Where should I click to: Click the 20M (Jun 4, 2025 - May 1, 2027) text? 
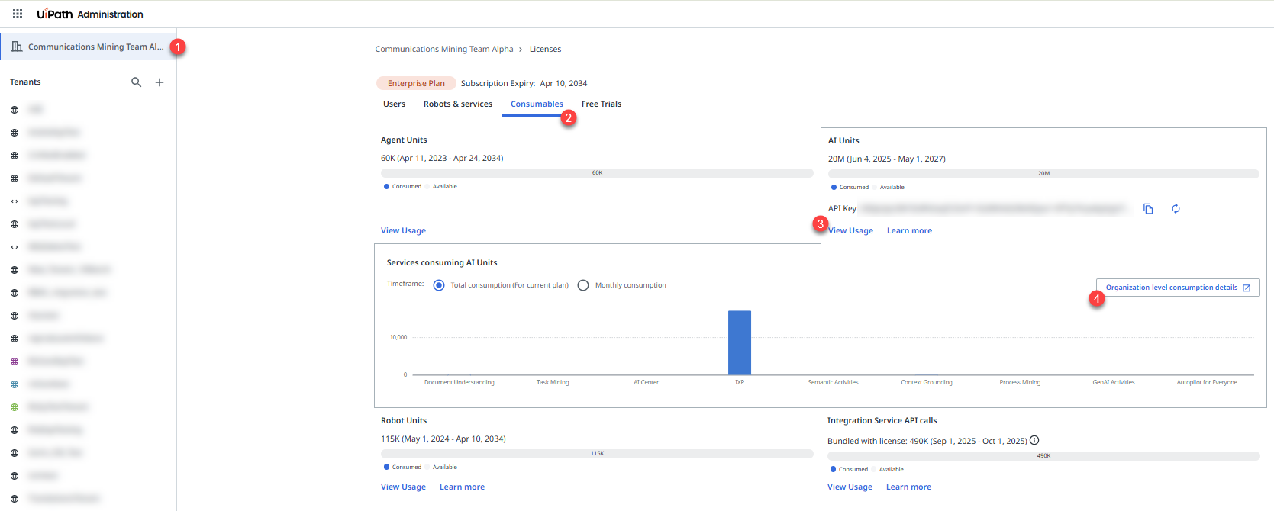pos(887,159)
